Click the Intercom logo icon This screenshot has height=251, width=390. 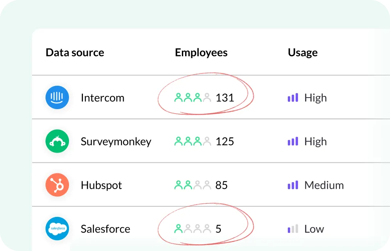(x=57, y=98)
